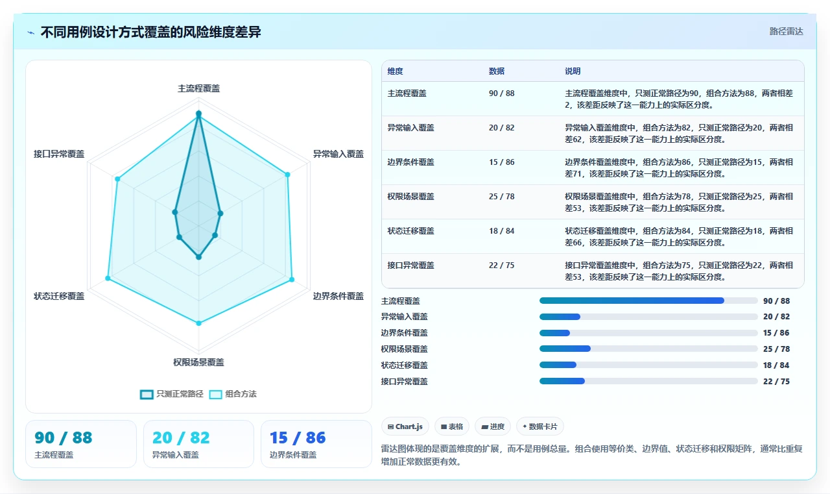Click the icon beside the chart title
The image size is (830, 494).
pos(30,32)
